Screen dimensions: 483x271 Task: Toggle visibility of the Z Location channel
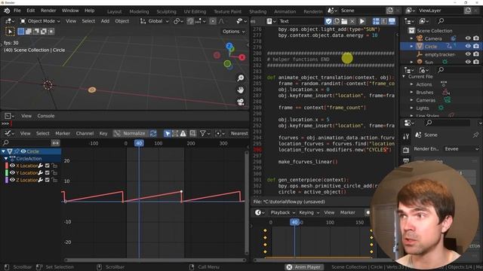click(12, 180)
